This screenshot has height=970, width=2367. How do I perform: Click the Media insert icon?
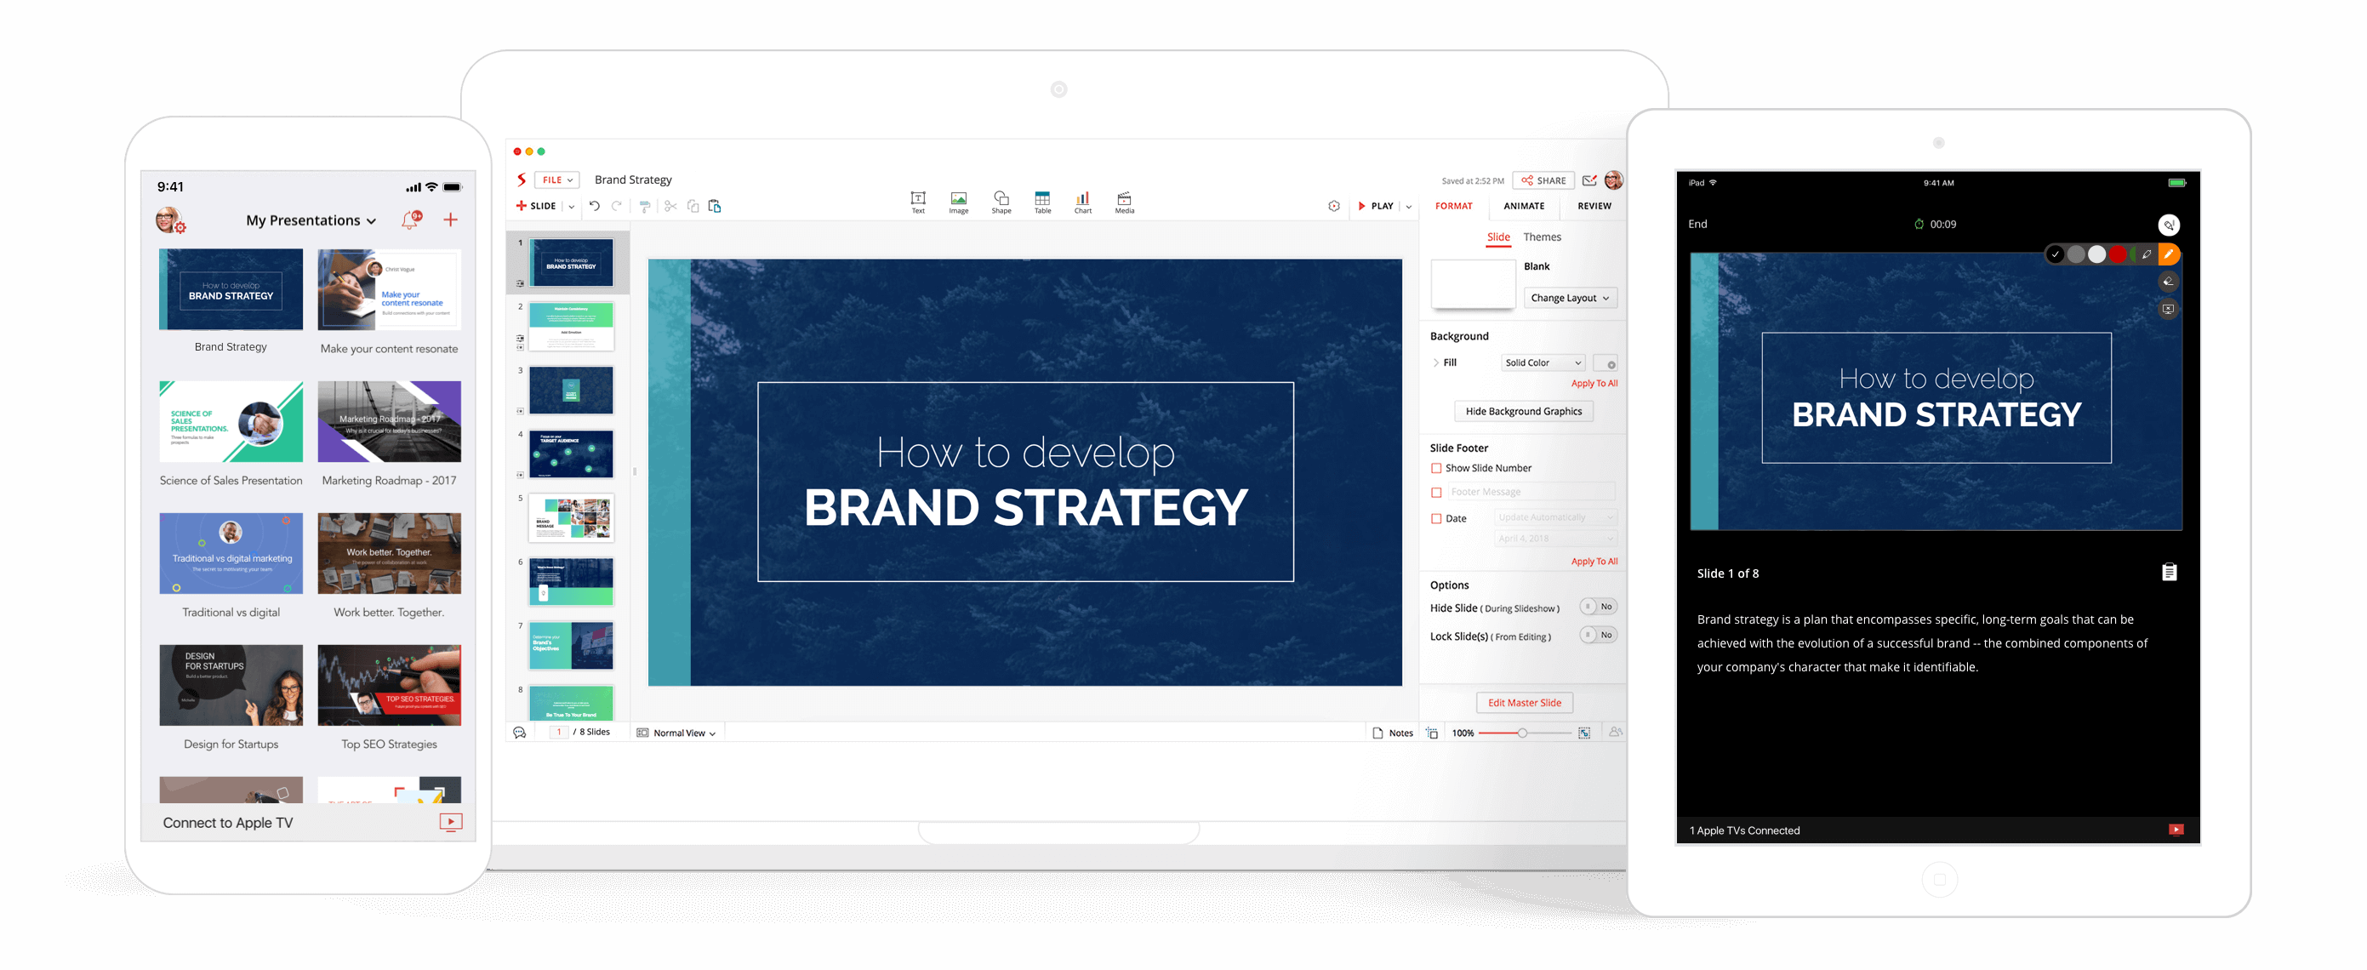(1124, 201)
